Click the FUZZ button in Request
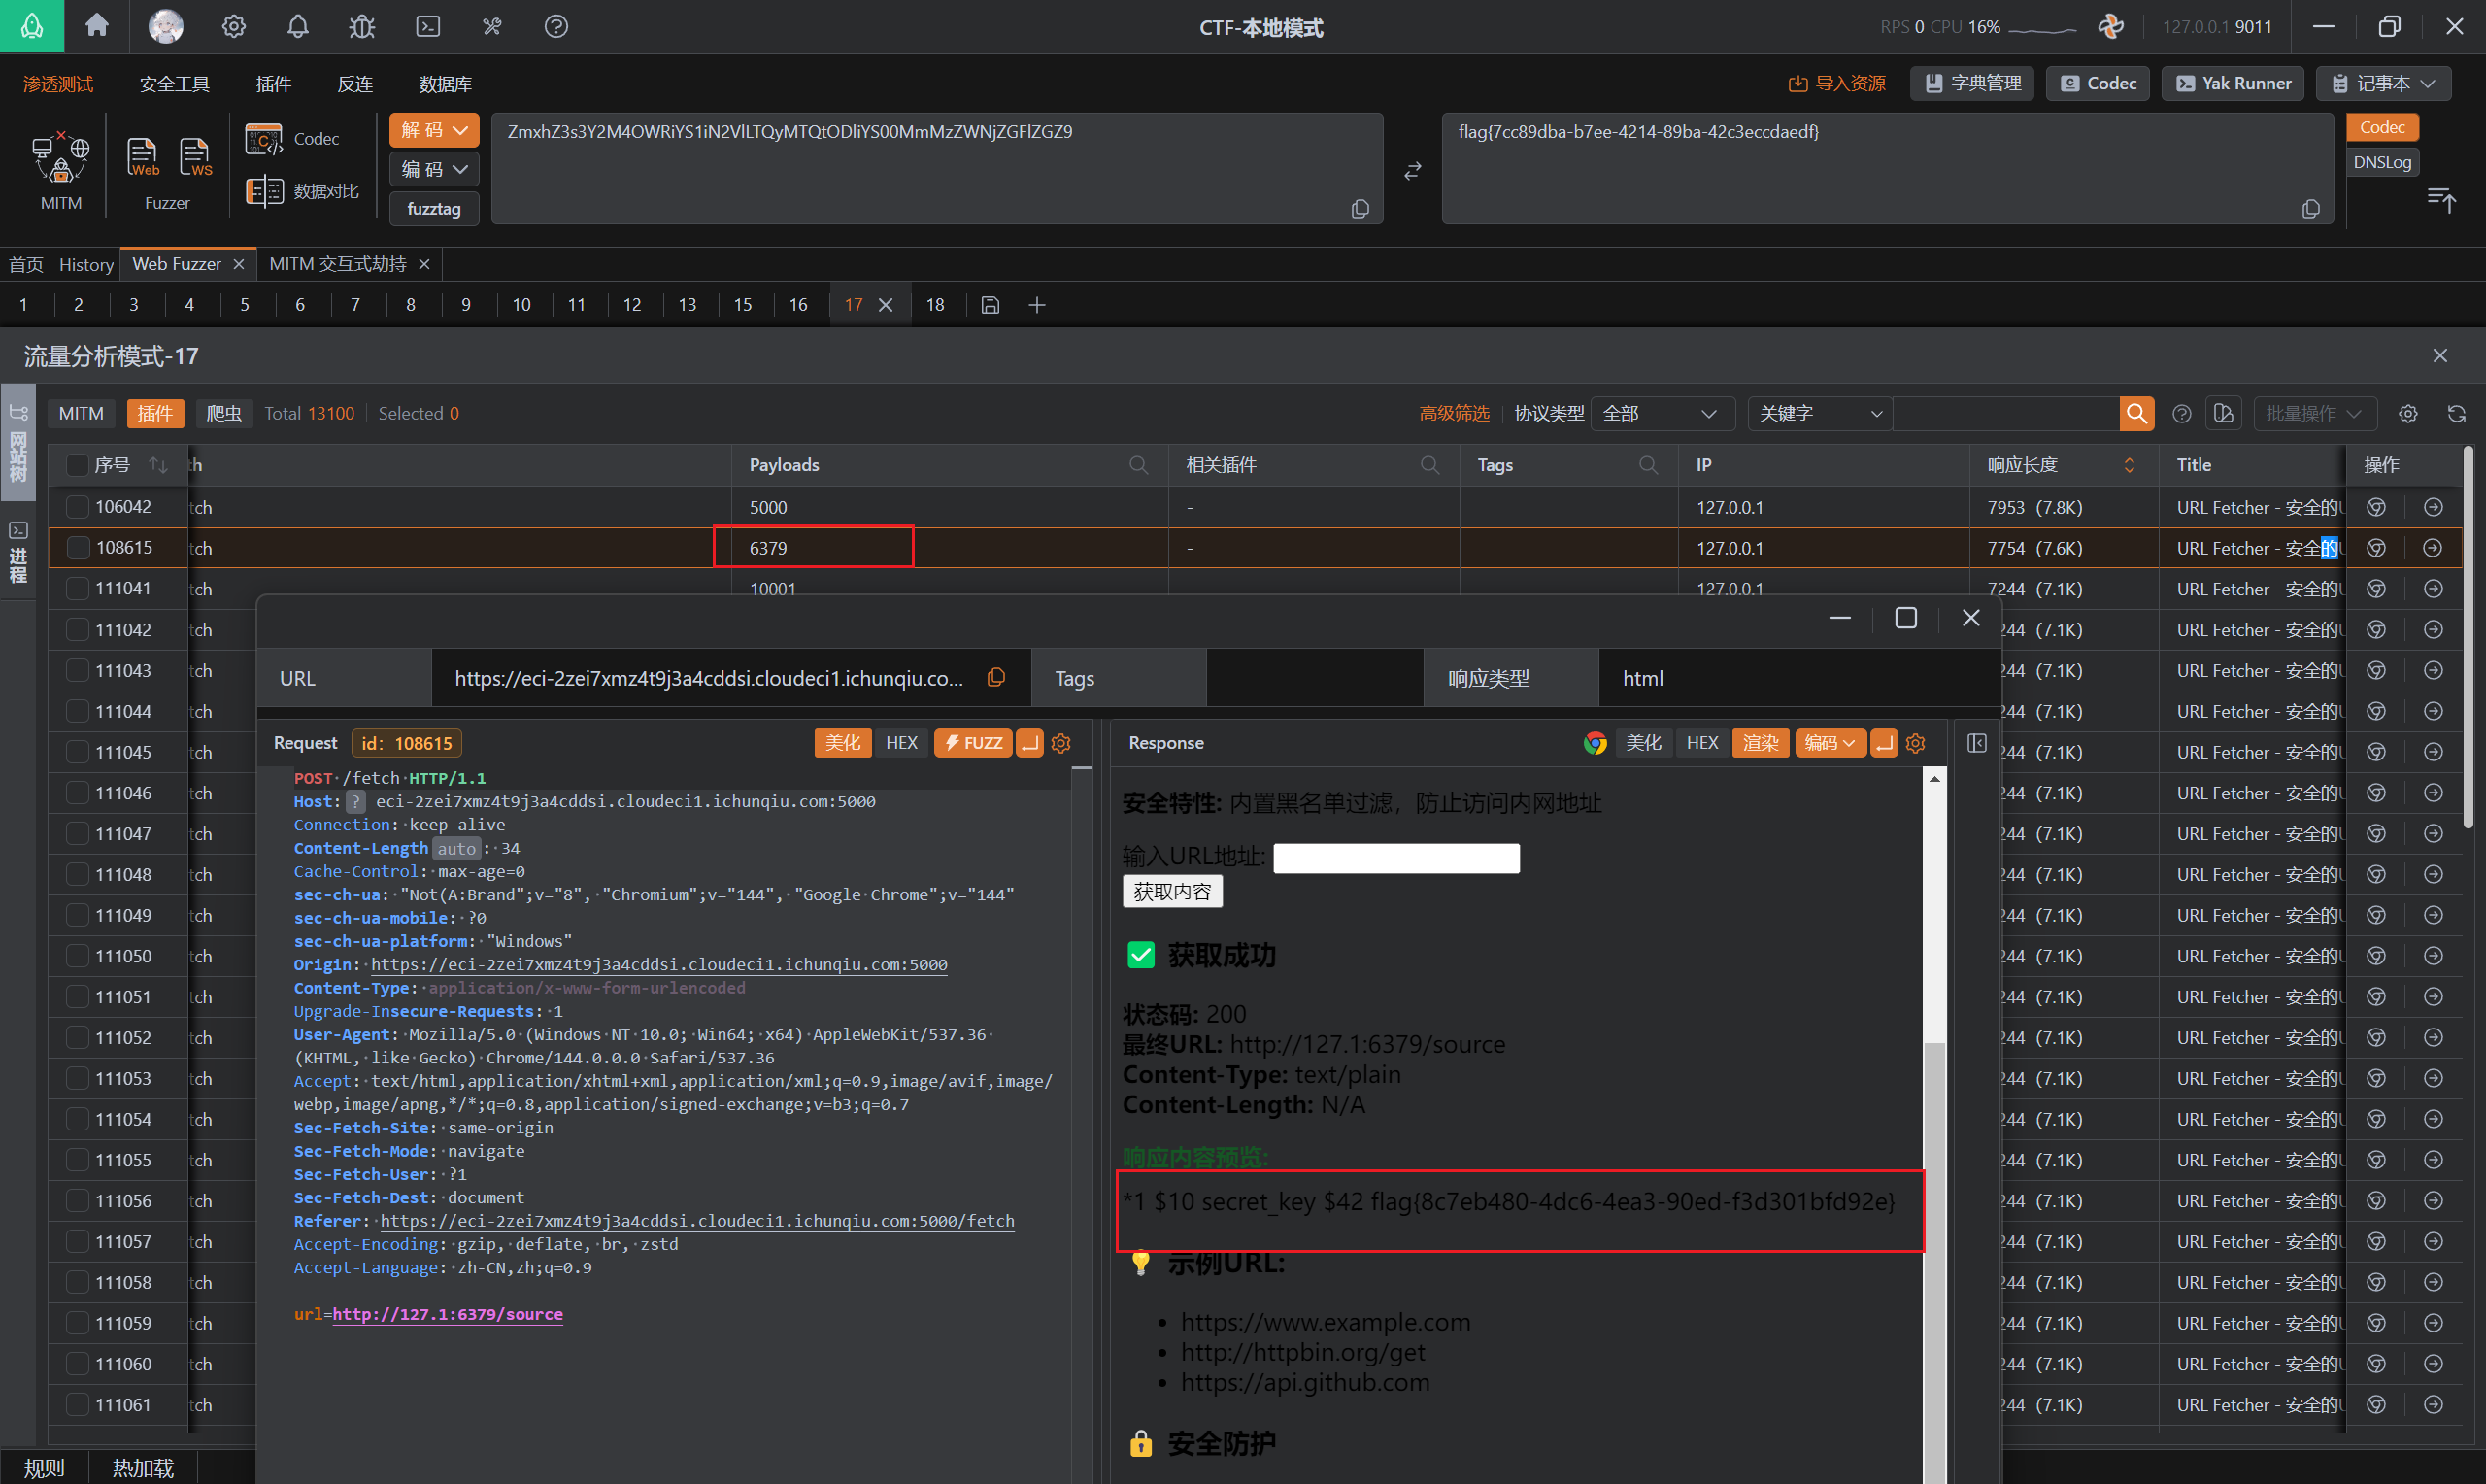Viewport: 2486px width, 1484px height. coord(973,742)
